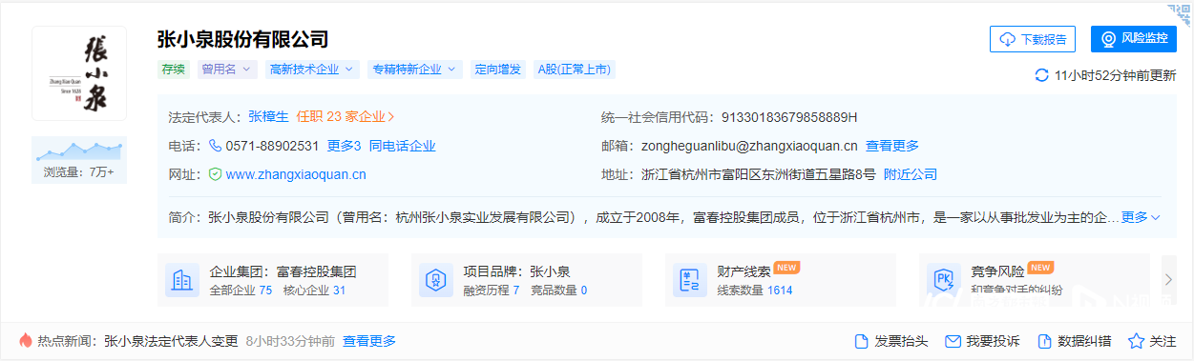Open the 竞争风险 card title
This screenshot has width=1194, height=361.
997,271
